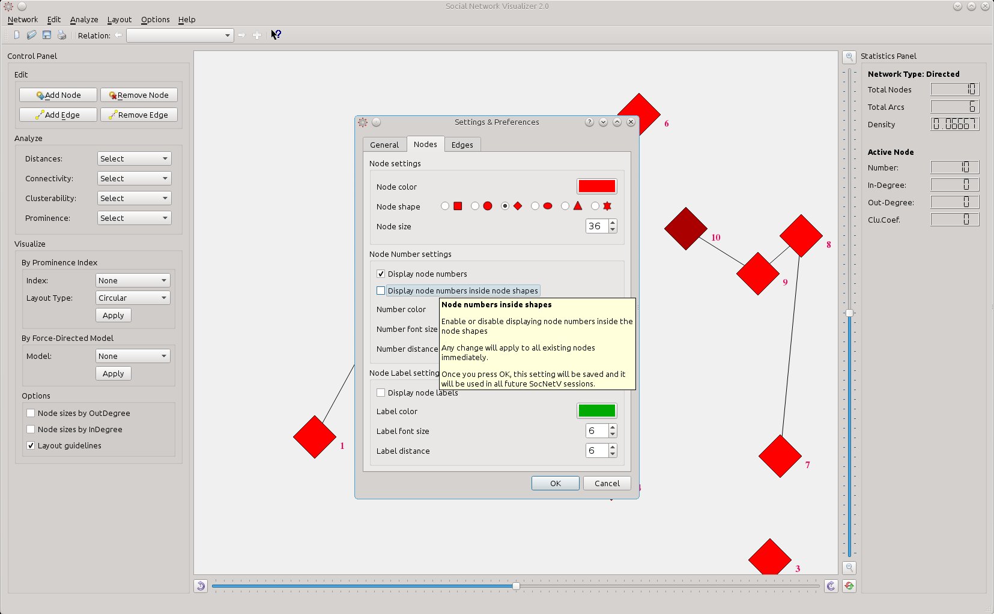Open the Network menu
The width and height of the screenshot is (994, 614).
click(23, 19)
